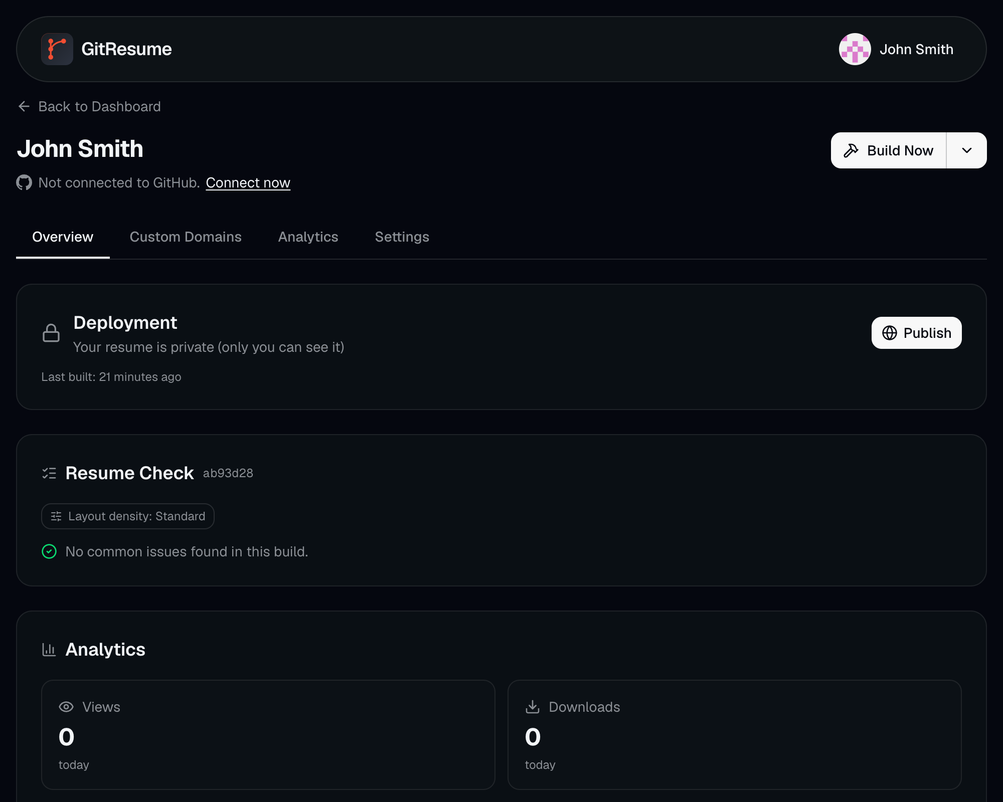Click the 'Your resume is private' text
The height and width of the screenshot is (802, 1003).
tap(209, 347)
